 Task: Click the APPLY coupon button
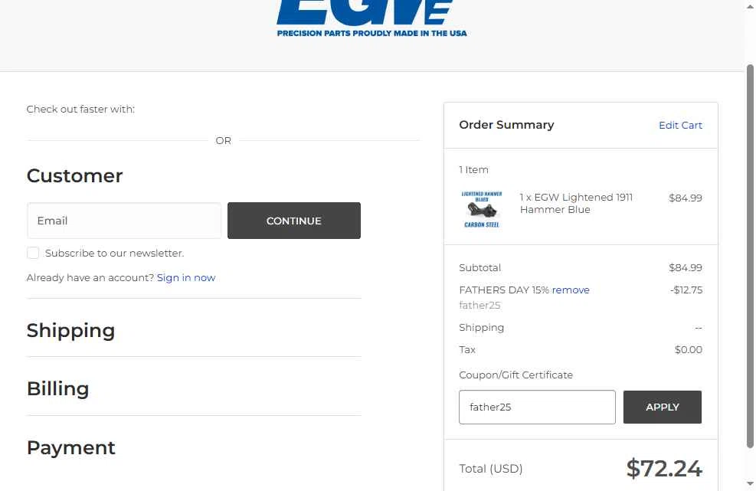tap(663, 407)
